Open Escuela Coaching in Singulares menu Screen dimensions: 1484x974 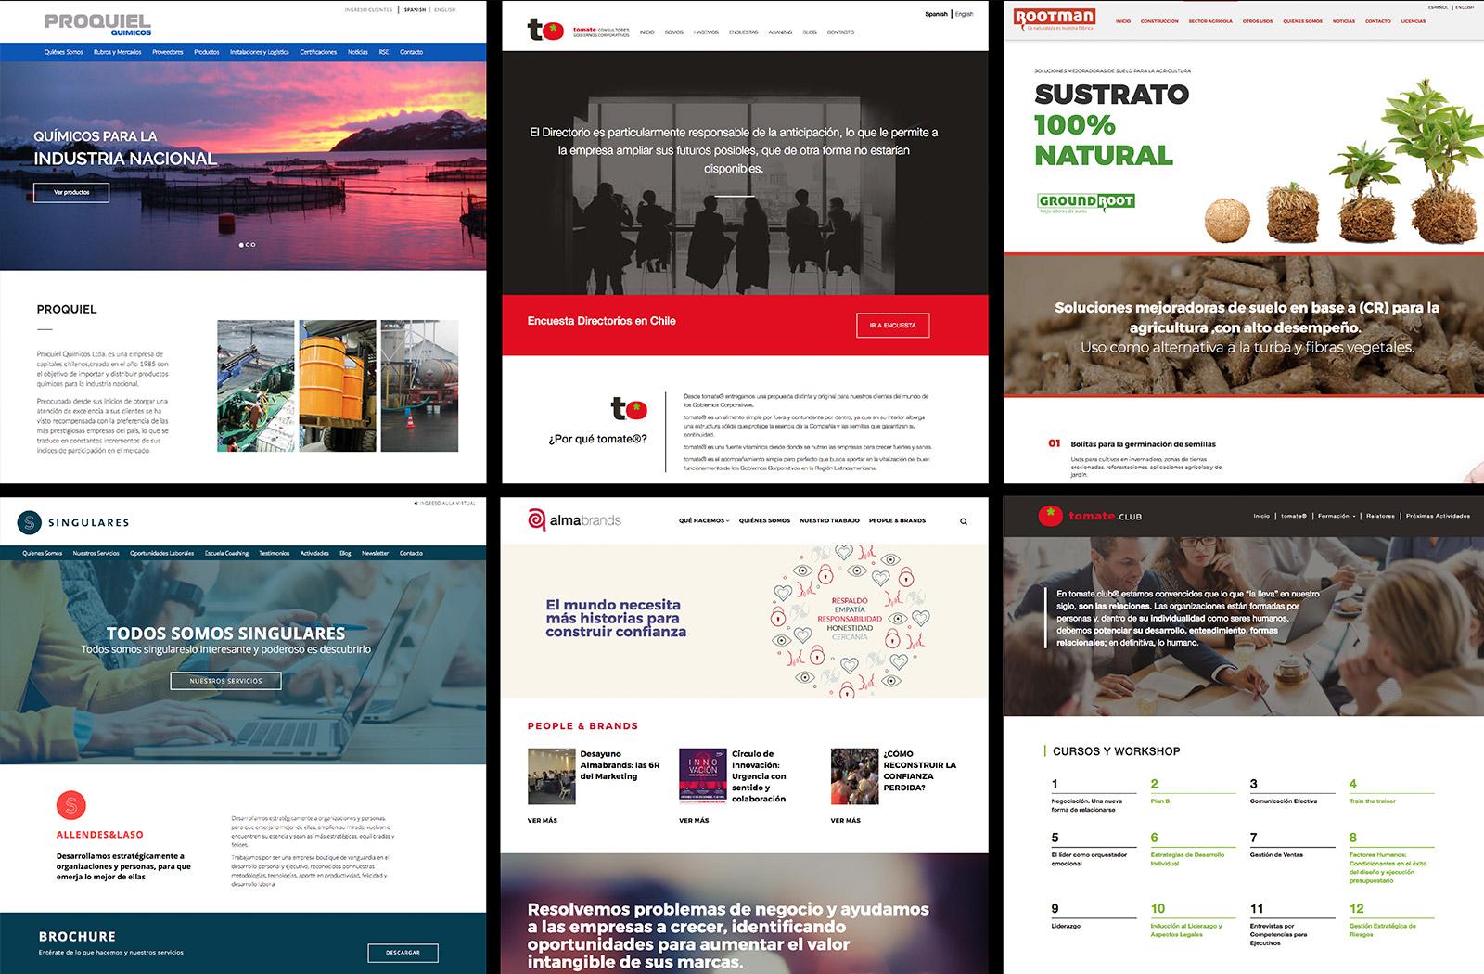(226, 553)
